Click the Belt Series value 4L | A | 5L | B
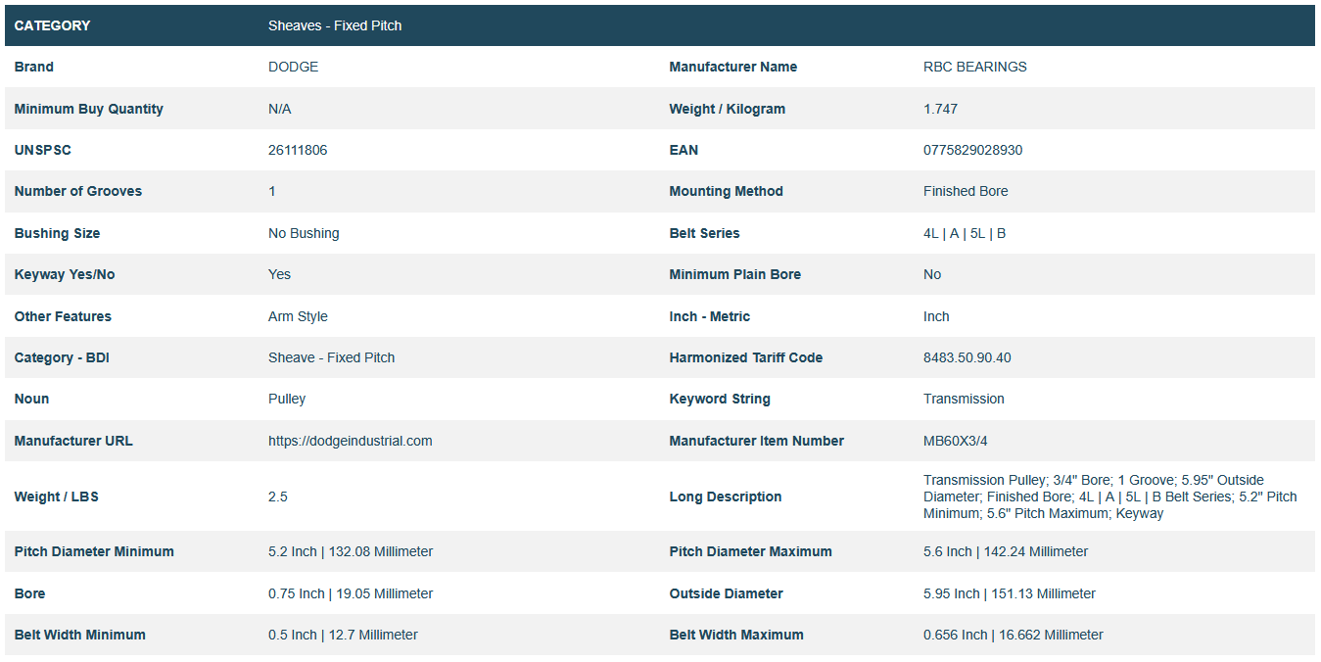This screenshot has height=662, width=1321. tap(964, 233)
